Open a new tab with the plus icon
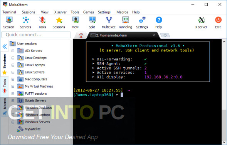 point(165,35)
